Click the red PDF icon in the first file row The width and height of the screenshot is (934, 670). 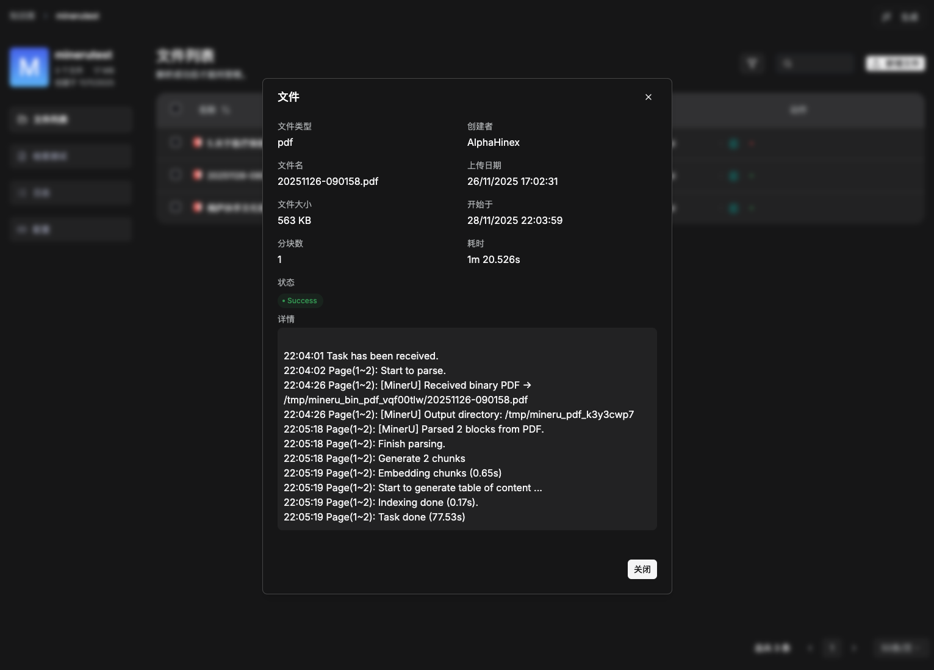pos(198,143)
